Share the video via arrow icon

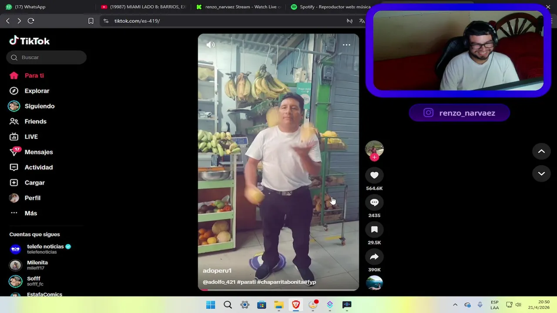coord(374,257)
